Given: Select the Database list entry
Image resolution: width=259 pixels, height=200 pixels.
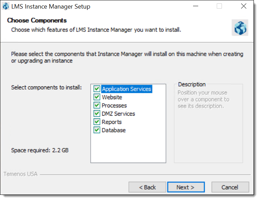Looking at the screenshot, I should click(x=114, y=130).
